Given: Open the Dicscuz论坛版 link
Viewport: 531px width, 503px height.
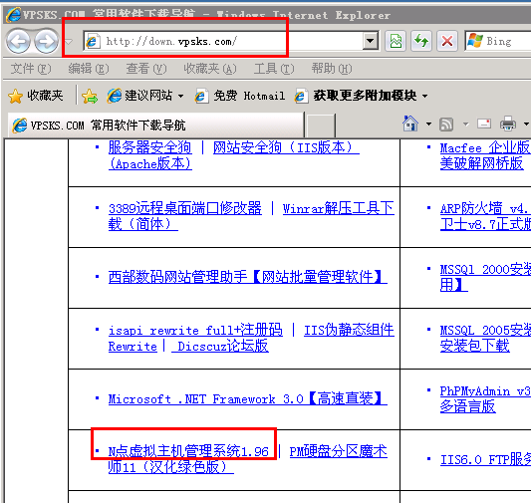Looking at the screenshot, I should pos(220,346).
